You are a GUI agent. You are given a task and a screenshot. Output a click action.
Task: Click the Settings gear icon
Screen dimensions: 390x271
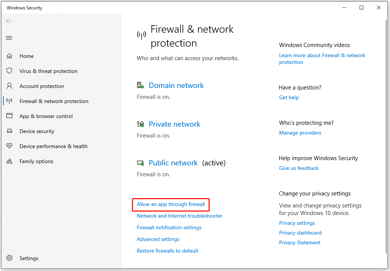click(x=9, y=258)
